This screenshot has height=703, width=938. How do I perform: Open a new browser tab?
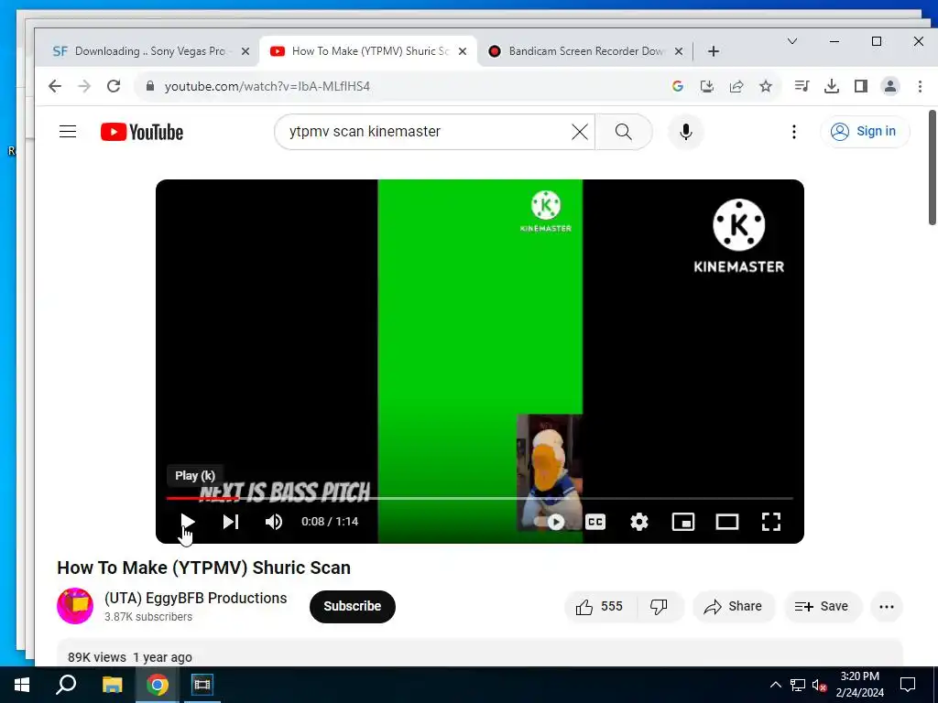(713, 51)
